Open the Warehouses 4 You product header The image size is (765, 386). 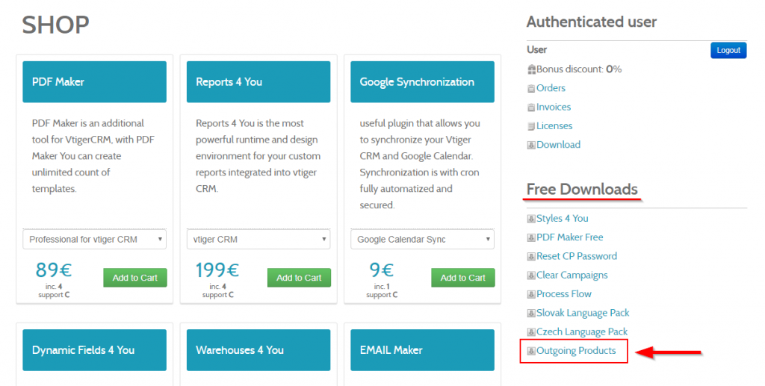(x=258, y=350)
